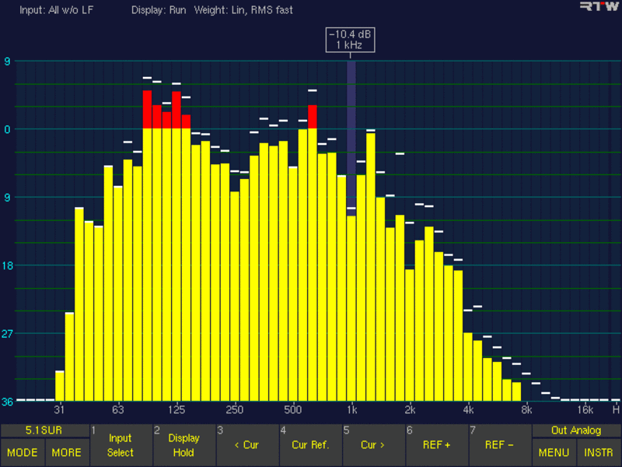Raise reference with REF +

pyautogui.click(x=437, y=445)
